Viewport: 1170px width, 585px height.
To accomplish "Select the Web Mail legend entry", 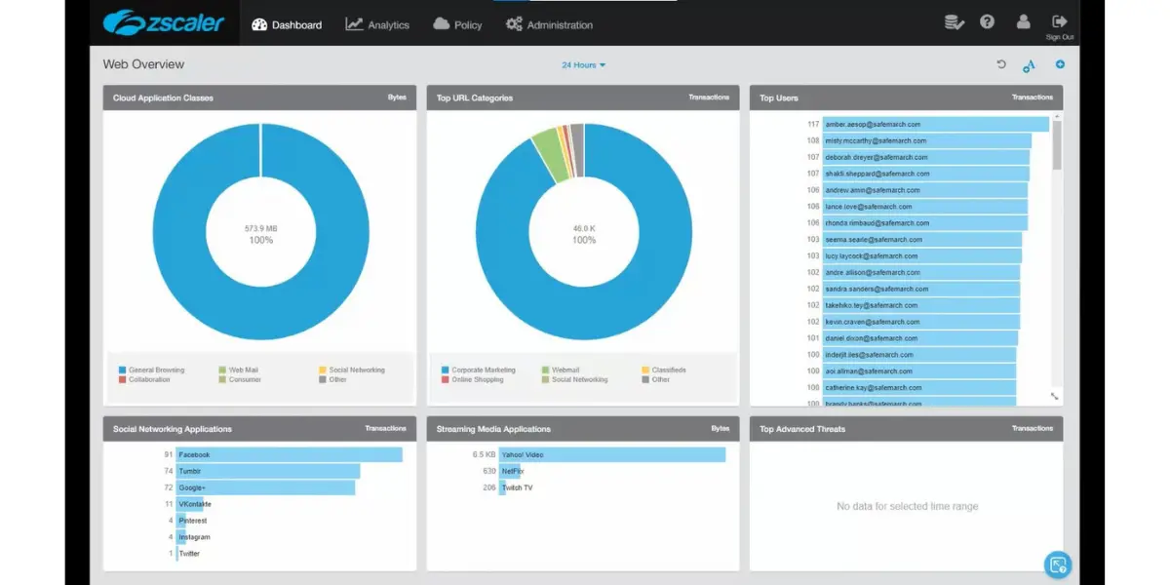I will tap(239, 370).
